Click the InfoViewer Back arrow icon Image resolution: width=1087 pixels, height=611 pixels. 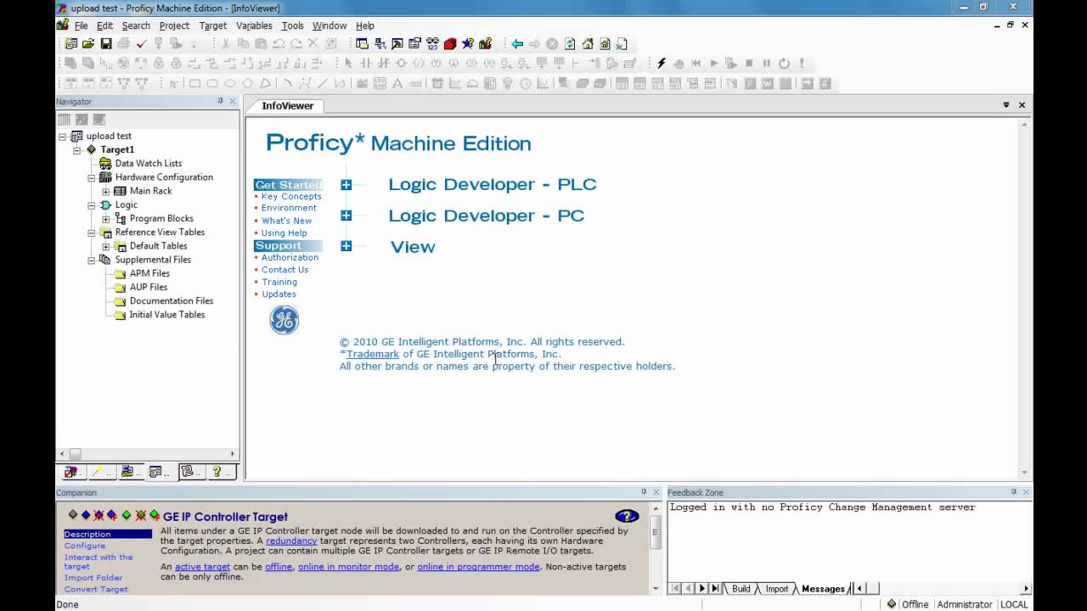pos(517,44)
